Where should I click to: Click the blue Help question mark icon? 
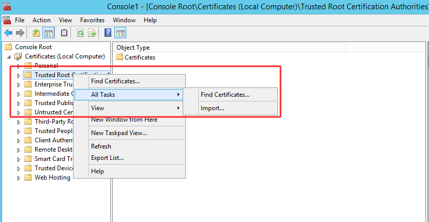(108, 33)
